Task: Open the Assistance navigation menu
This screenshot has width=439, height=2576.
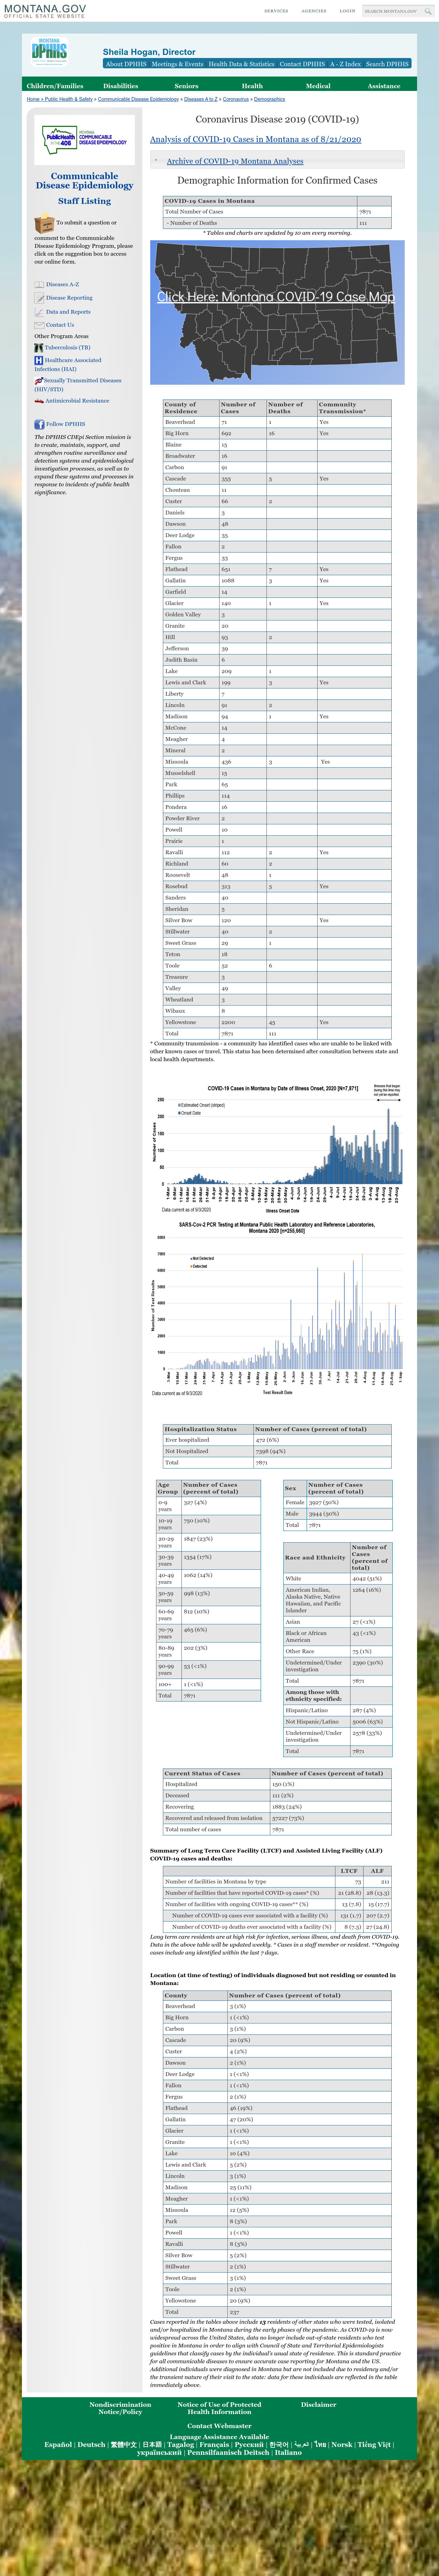Action: tap(384, 86)
